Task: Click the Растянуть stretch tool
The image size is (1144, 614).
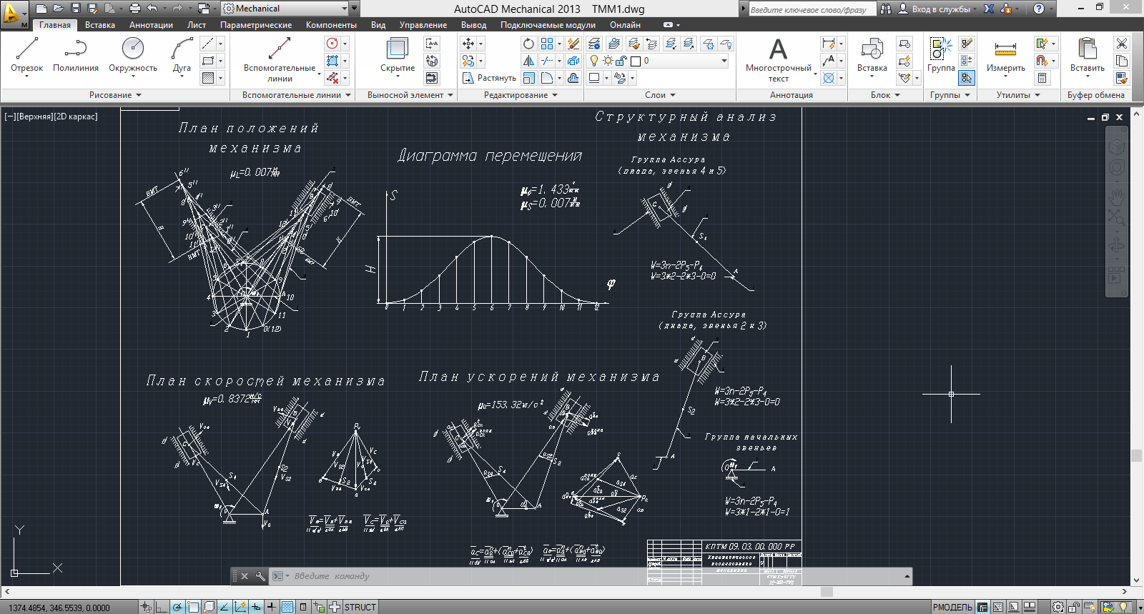Action: click(x=489, y=78)
